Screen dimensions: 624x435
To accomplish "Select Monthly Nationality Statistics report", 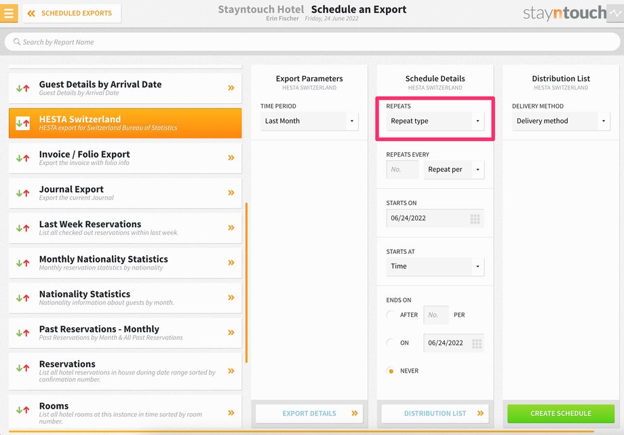I will coord(125,263).
